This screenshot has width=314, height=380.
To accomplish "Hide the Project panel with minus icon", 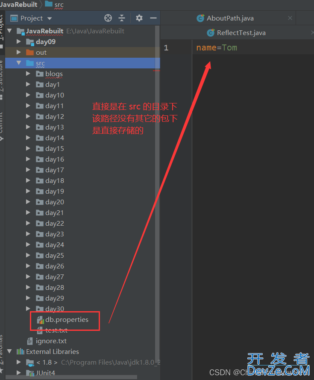I will pyautogui.click(x=153, y=18).
